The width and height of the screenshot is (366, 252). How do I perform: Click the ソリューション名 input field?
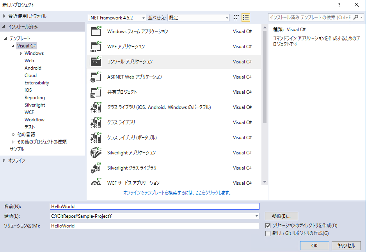point(155,226)
